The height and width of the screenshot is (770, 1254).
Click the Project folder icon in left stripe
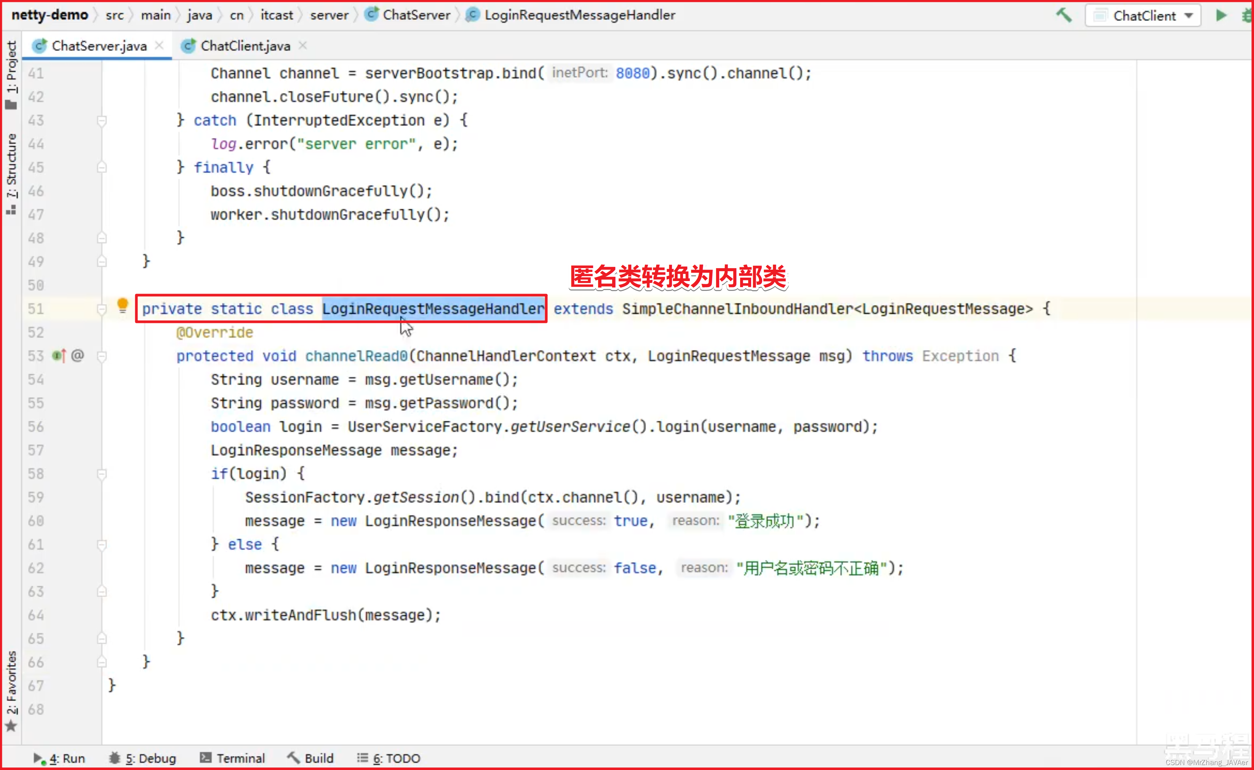pyautogui.click(x=11, y=105)
